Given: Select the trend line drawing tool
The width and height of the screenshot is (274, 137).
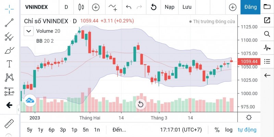Looking at the screenshot, I should pos(9,23).
